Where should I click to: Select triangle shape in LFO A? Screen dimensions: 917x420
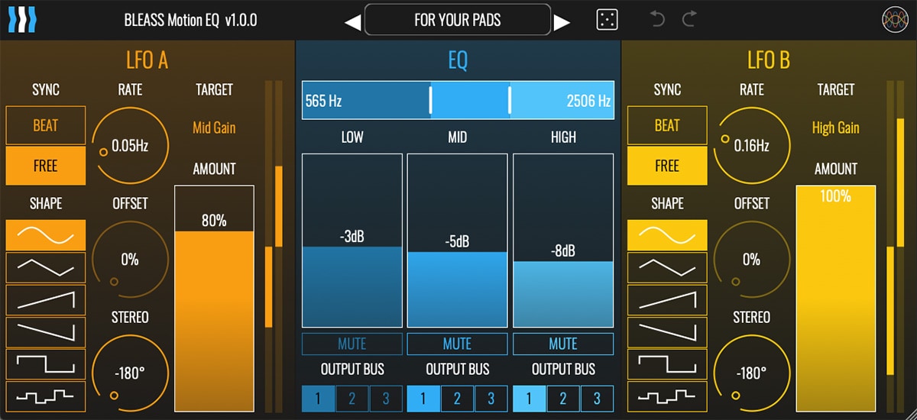point(46,267)
